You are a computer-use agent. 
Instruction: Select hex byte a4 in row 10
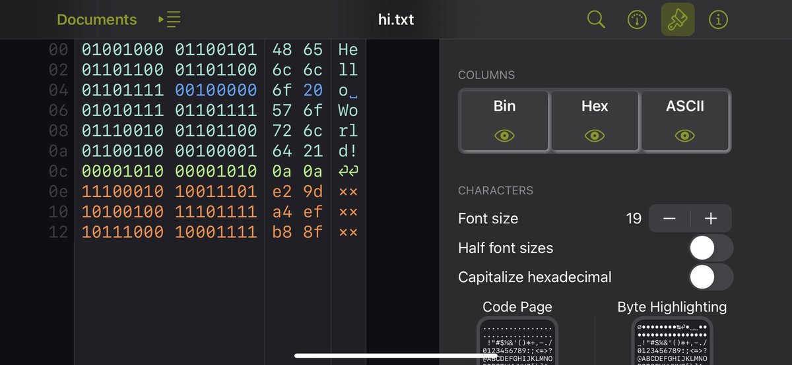coord(282,211)
